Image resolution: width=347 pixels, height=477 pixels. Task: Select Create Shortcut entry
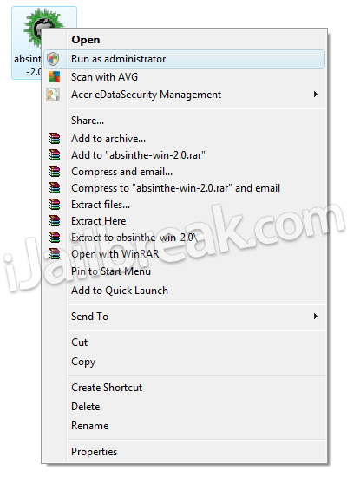pyautogui.click(x=107, y=388)
